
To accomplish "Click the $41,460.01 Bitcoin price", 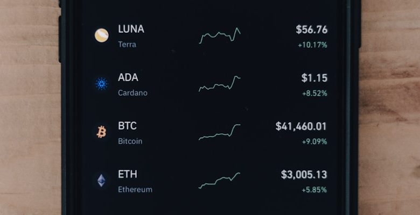I will [301, 126].
